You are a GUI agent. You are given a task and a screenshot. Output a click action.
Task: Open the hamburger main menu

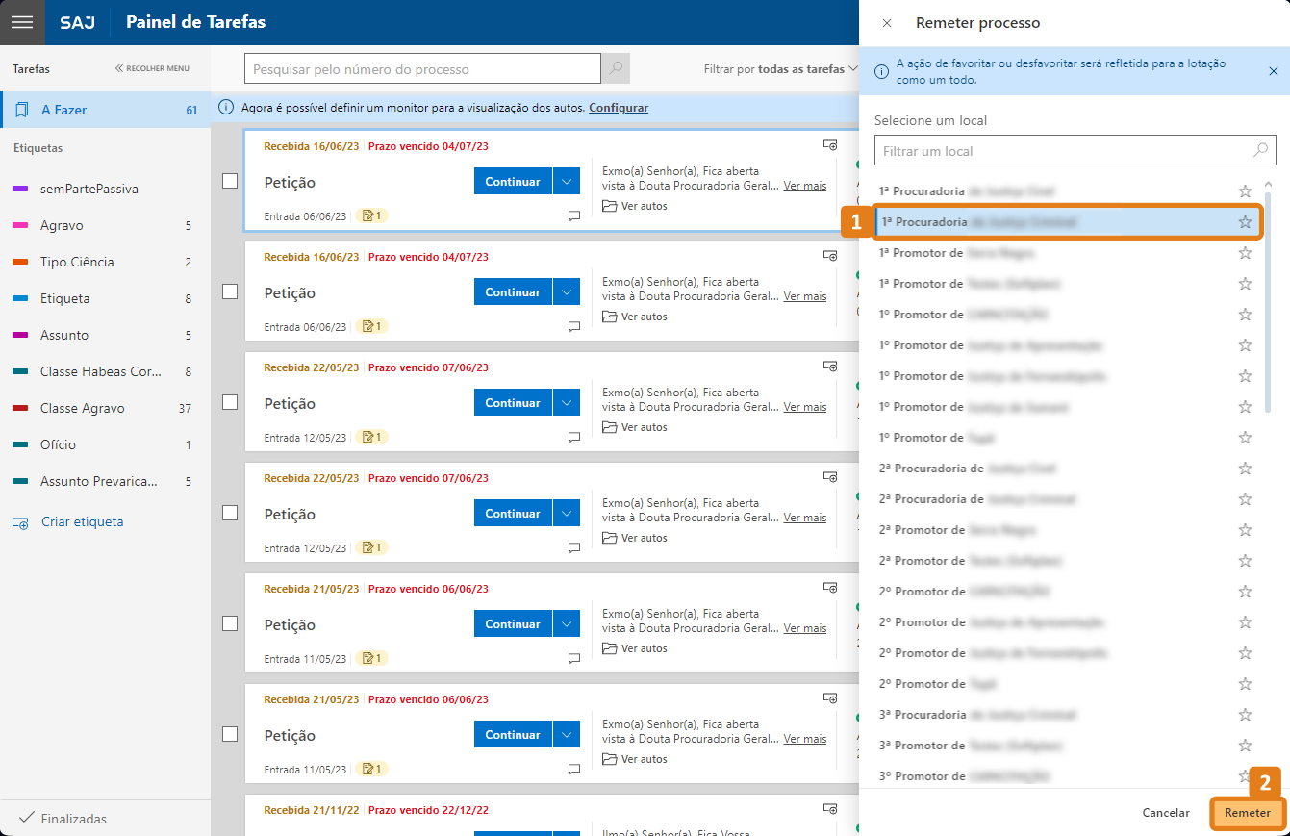(22, 22)
